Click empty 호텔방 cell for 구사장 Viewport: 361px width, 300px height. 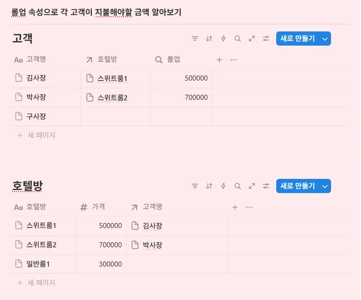pyautogui.click(x=116, y=117)
